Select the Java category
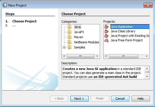 pos(77,27)
